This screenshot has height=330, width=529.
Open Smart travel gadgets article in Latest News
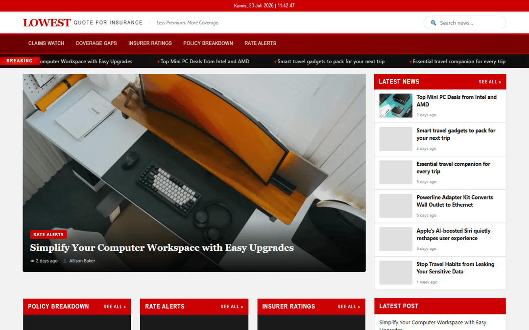pyautogui.click(x=456, y=134)
